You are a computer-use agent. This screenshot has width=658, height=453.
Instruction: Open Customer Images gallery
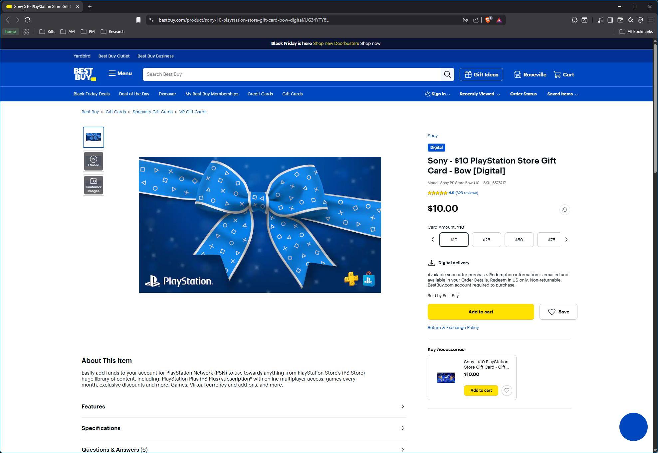(94, 185)
